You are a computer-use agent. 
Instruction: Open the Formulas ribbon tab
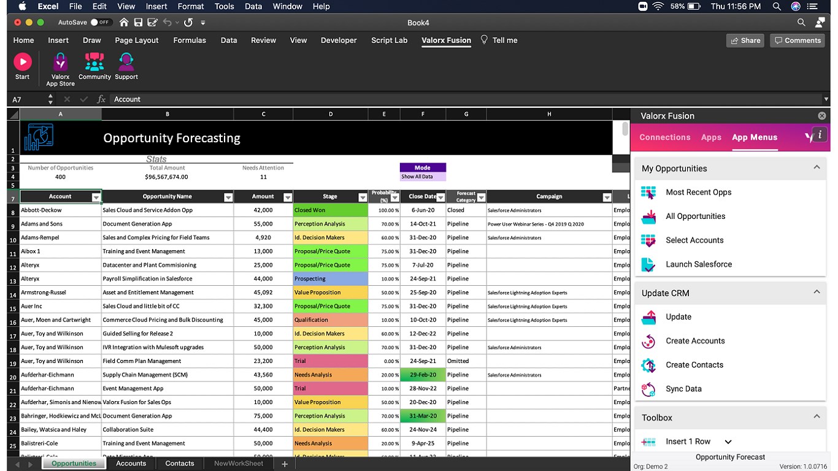190,40
